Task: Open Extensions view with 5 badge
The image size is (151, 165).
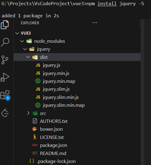Action: (x=5, y=95)
